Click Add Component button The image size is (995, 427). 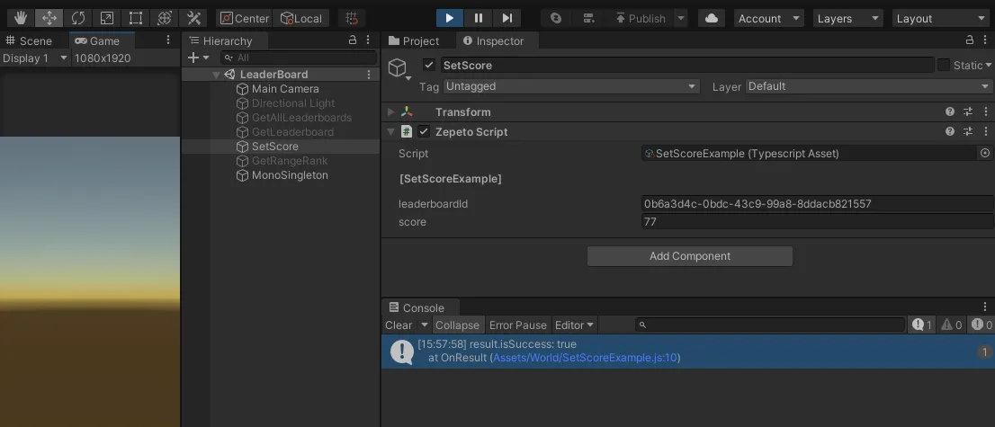click(x=690, y=255)
